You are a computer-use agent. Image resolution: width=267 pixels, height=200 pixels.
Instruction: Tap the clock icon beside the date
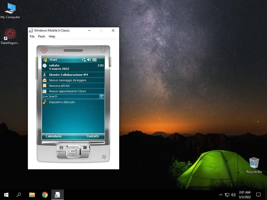click(45, 66)
